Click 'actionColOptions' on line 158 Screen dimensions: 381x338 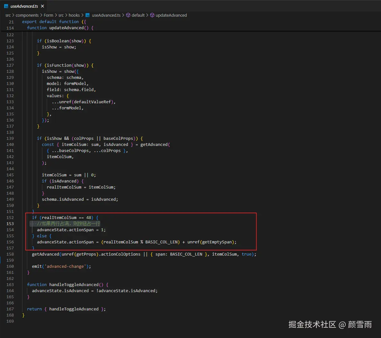point(121,254)
